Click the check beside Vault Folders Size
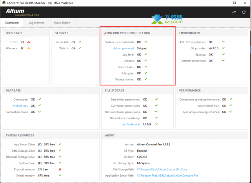 (231, 105)
